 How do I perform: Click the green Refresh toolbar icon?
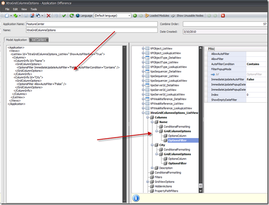71,15
